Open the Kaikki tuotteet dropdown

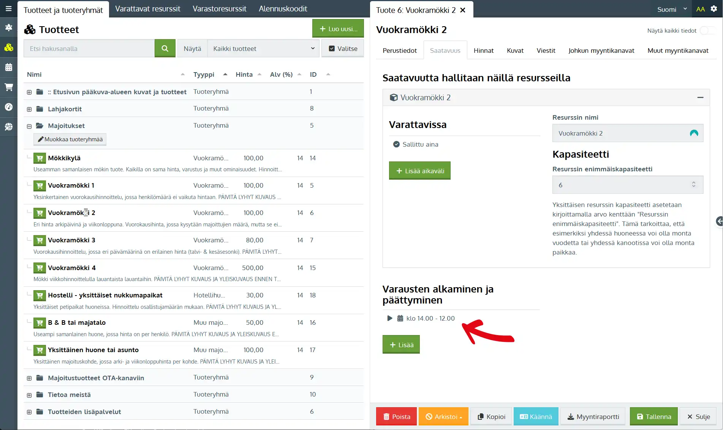click(263, 49)
